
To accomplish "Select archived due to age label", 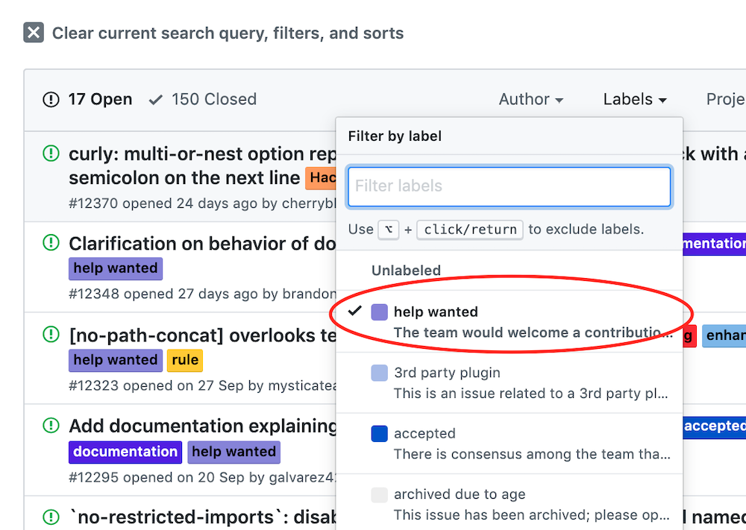I will 509,505.
